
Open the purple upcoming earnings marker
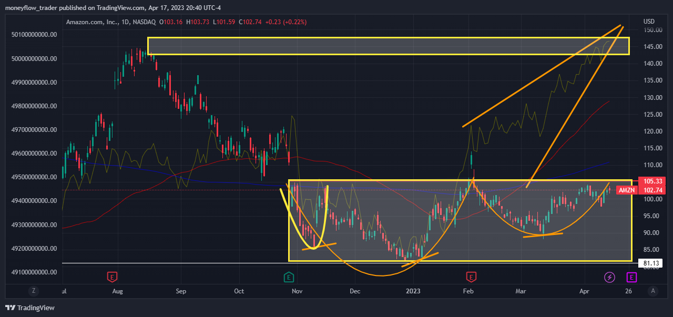pyautogui.click(x=631, y=277)
